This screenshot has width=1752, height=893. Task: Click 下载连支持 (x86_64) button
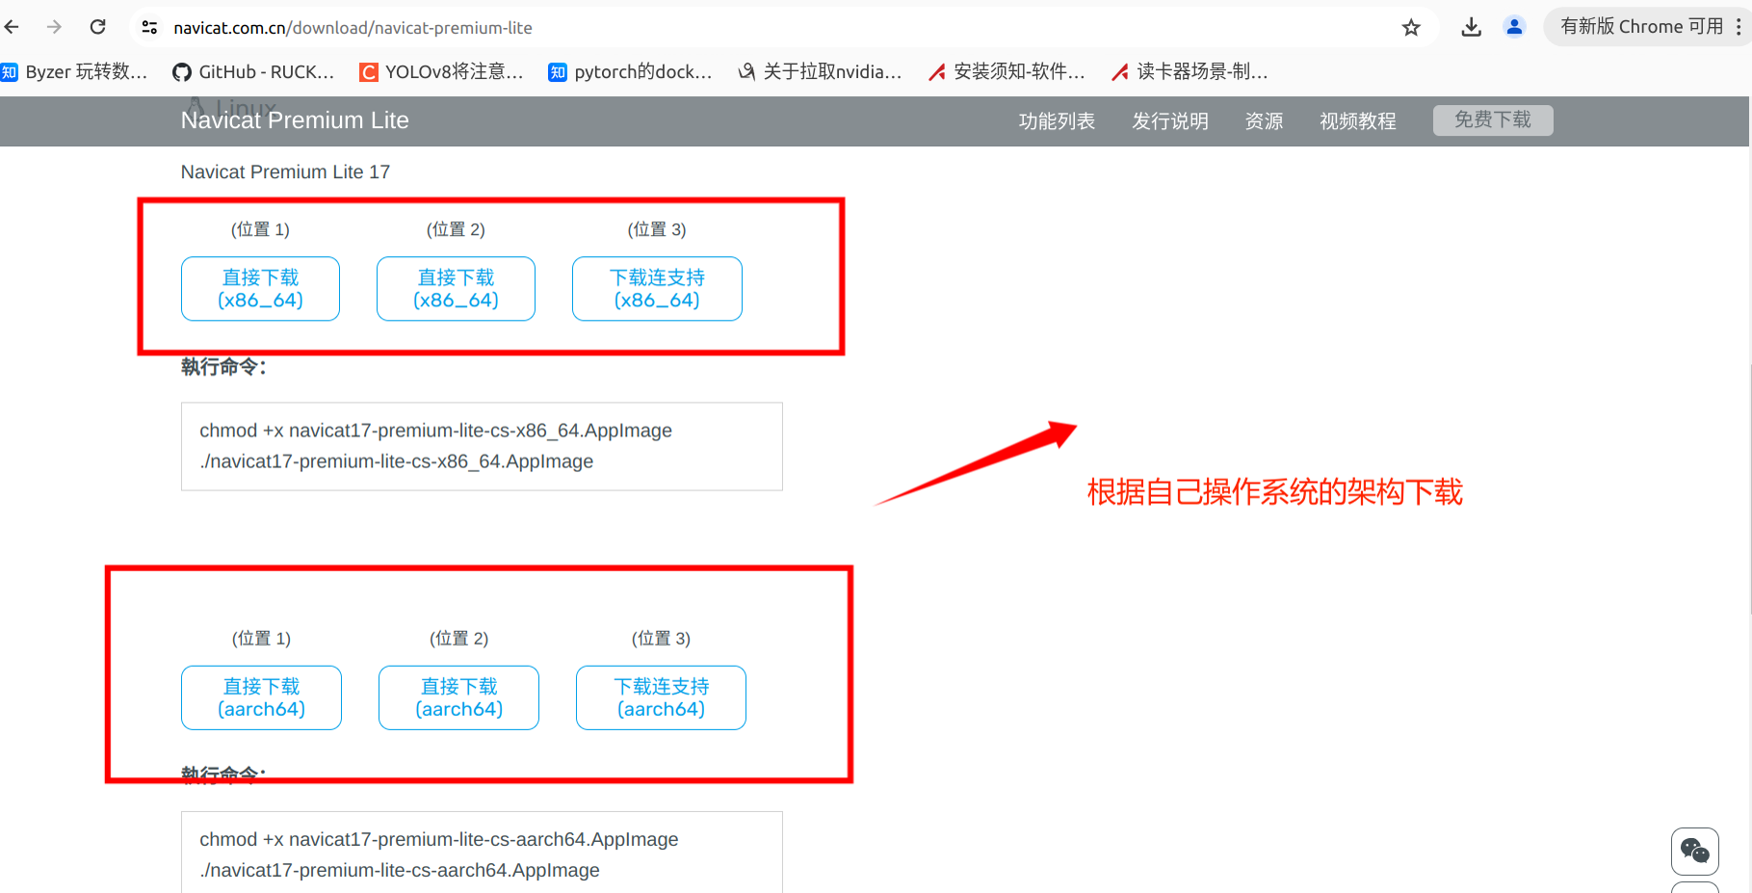tap(657, 288)
